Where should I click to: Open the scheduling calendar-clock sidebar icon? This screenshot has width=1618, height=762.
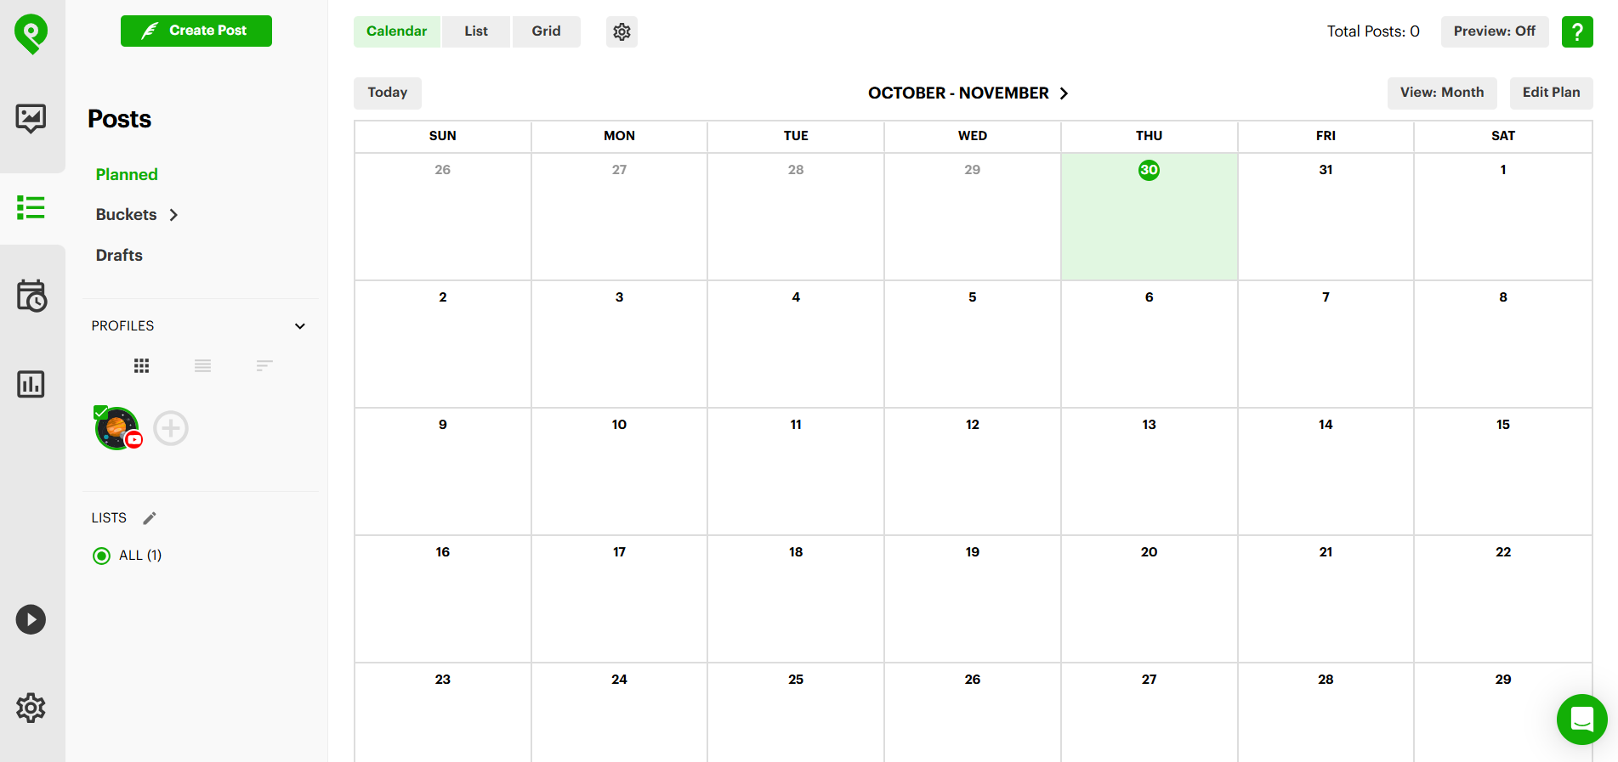(31, 296)
